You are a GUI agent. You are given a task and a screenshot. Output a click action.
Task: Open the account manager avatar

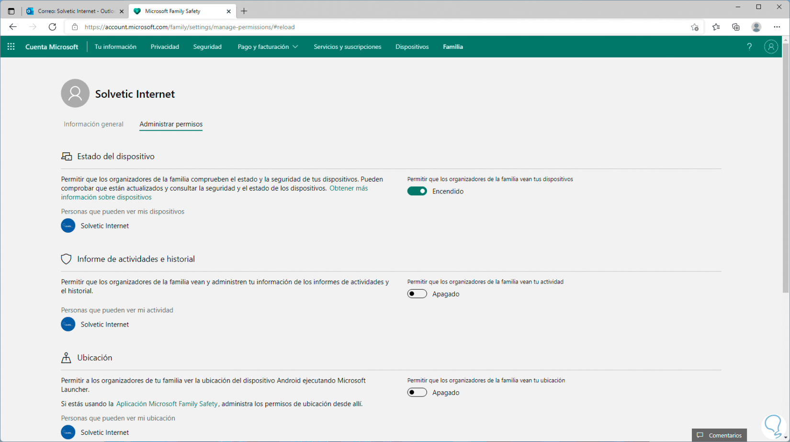point(771,46)
